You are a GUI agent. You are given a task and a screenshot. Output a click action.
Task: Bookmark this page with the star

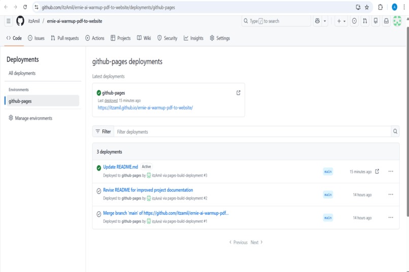[367, 7]
